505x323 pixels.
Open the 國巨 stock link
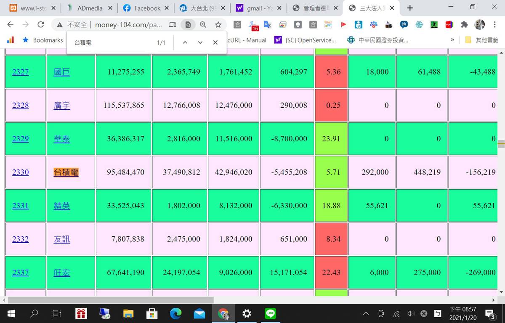click(62, 72)
